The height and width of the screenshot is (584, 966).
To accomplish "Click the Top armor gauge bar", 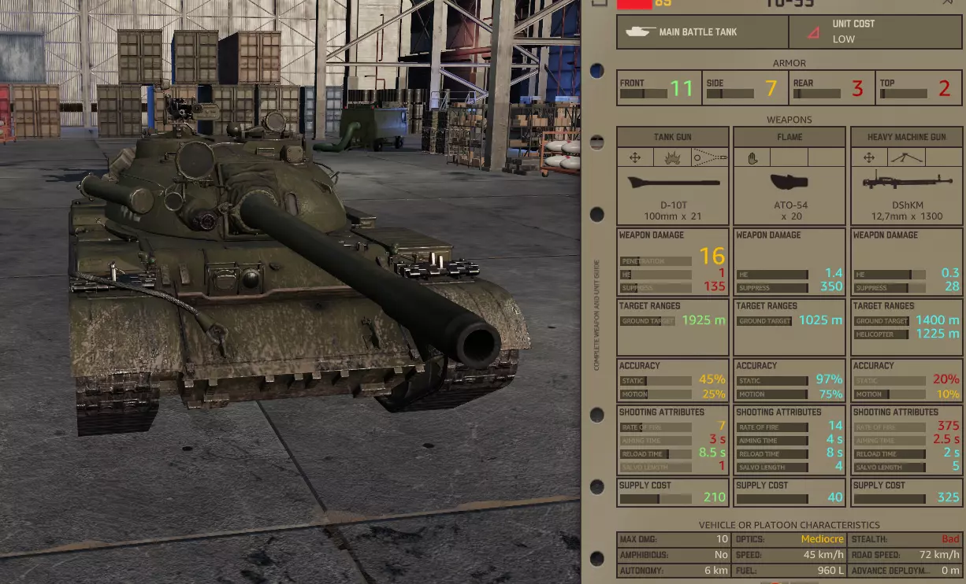I will (x=903, y=94).
